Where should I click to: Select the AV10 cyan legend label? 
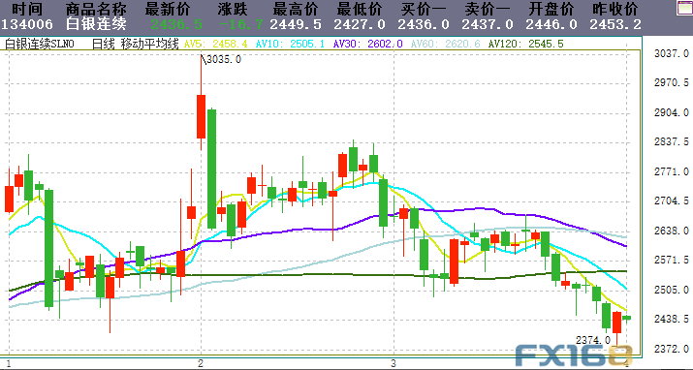point(291,44)
